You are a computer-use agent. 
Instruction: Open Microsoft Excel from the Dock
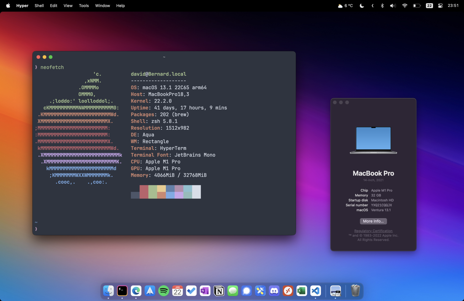(x=301, y=291)
